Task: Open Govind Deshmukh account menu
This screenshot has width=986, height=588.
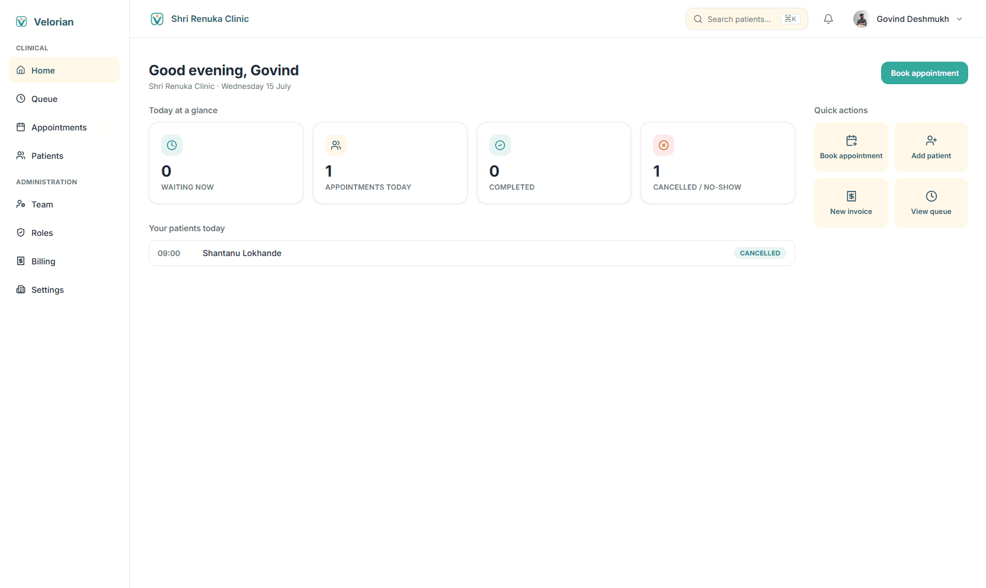Action: (908, 19)
